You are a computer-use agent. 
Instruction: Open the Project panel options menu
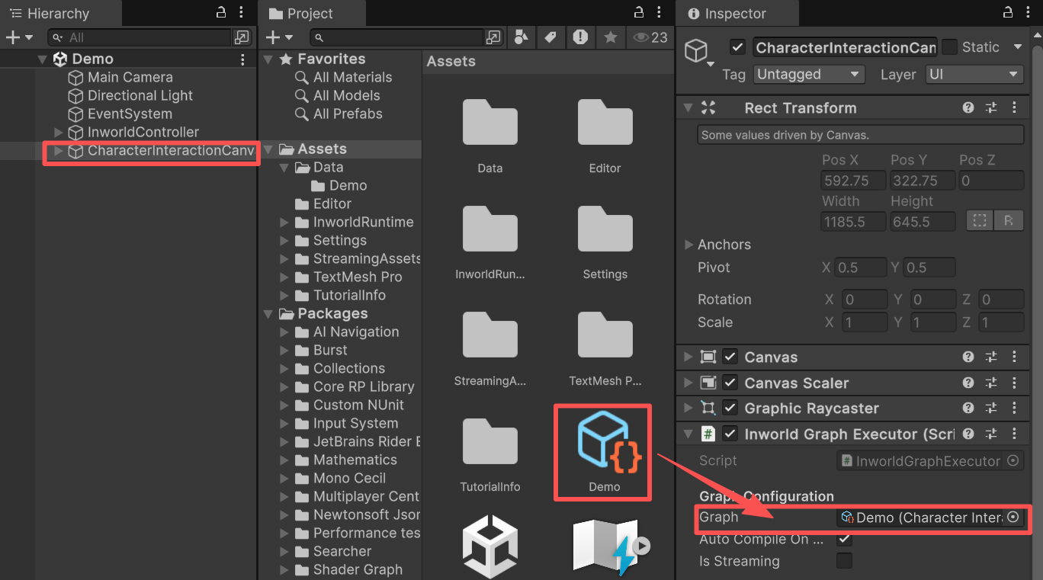coord(659,13)
